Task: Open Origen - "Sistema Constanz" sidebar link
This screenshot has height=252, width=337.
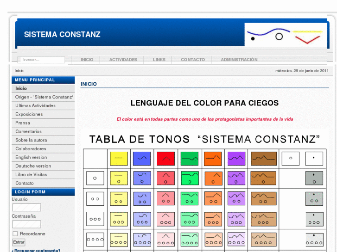Action: click(x=43, y=97)
